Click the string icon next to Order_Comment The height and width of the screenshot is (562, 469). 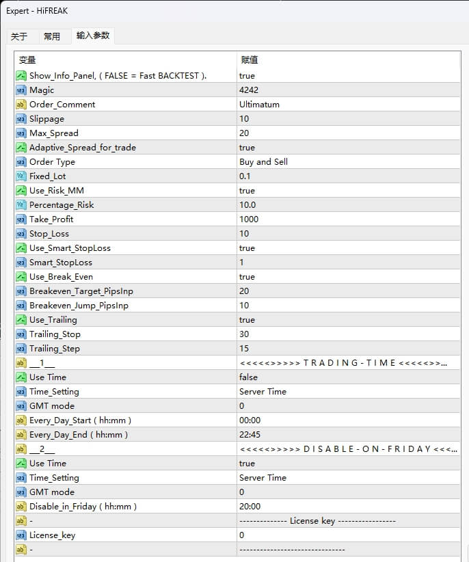tap(21, 105)
